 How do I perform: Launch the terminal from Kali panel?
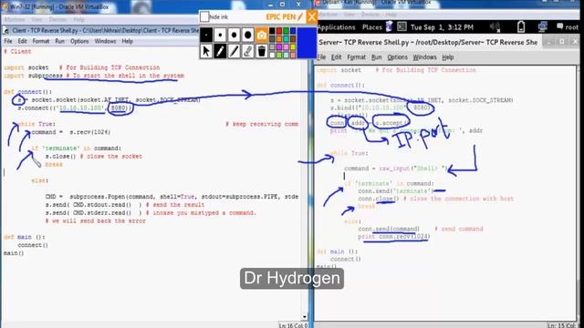click(401, 26)
